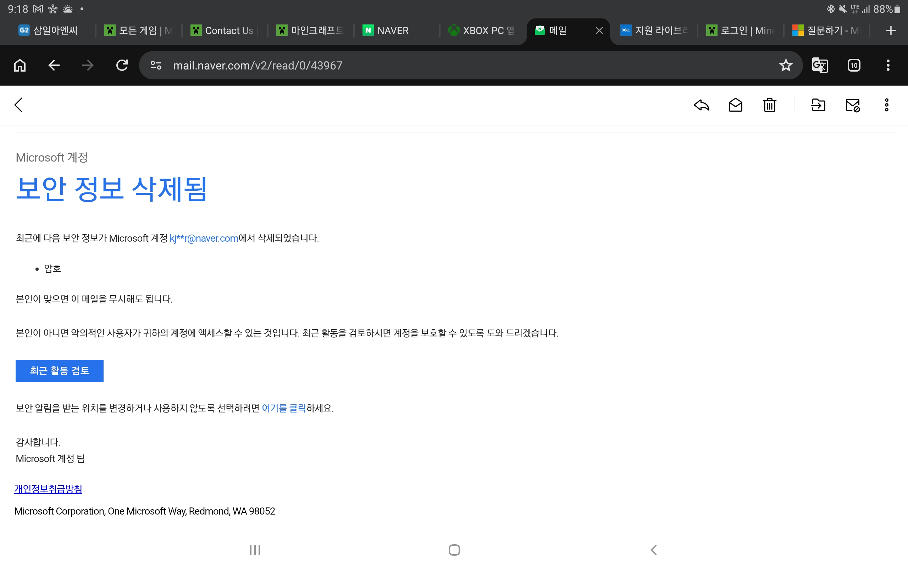Viewport: 908px width, 567px height.
Task: Click Microsoft Corporation address text
Action: point(144,511)
